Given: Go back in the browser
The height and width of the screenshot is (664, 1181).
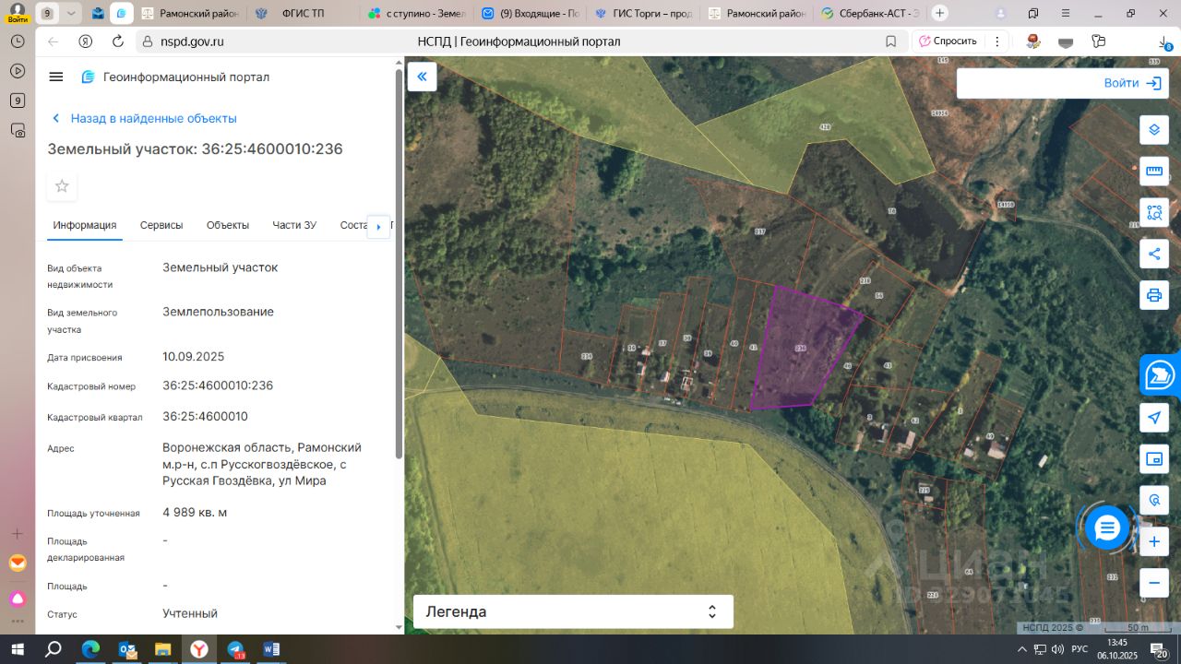Looking at the screenshot, I should [x=53, y=41].
